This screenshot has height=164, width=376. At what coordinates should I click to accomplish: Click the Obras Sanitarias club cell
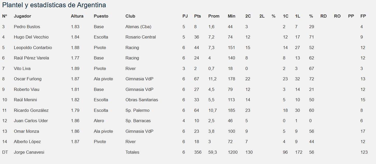point(142,100)
